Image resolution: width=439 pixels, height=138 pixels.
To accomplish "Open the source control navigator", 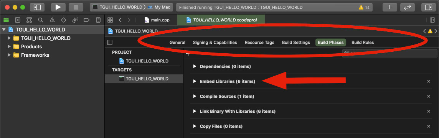I will click(x=18, y=20).
